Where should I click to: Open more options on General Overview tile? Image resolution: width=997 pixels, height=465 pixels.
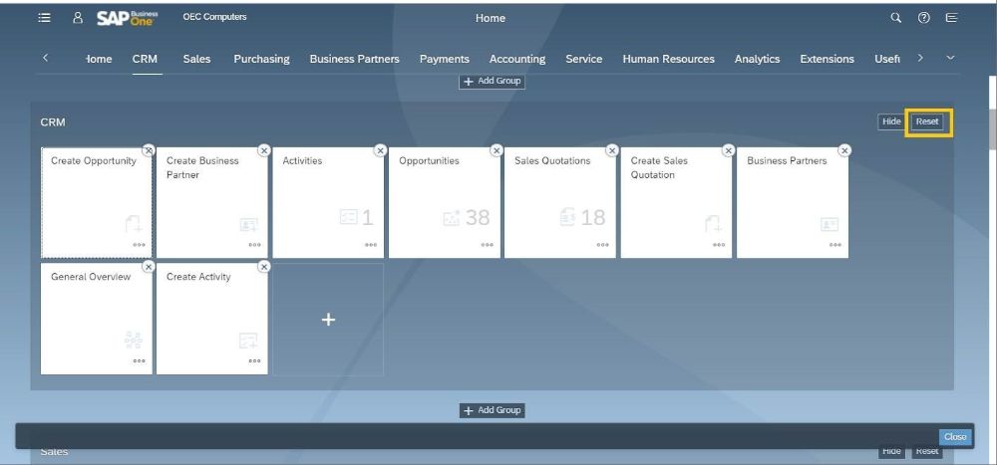[140, 360]
